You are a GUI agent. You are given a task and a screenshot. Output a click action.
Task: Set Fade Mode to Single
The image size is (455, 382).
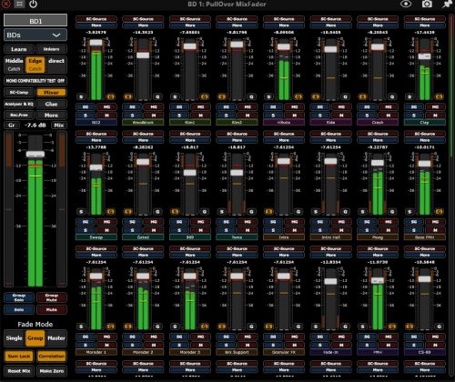tap(14, 338)
